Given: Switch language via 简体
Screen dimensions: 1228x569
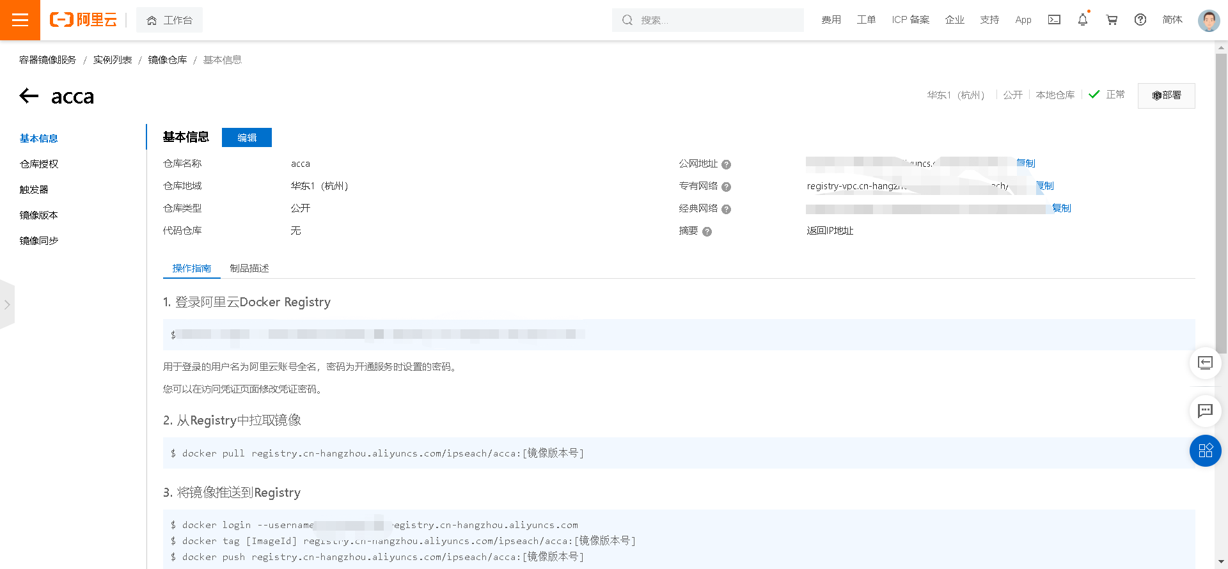Looking at the screenshot, I should 1172,20.
